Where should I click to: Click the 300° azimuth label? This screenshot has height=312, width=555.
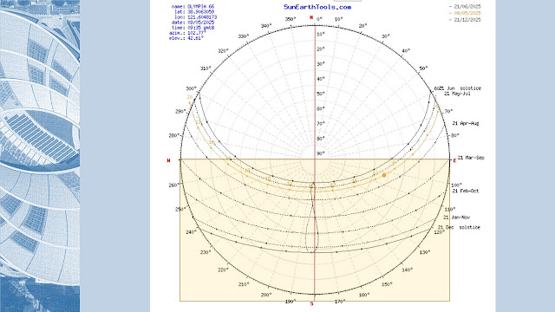(x=191, y=88)
